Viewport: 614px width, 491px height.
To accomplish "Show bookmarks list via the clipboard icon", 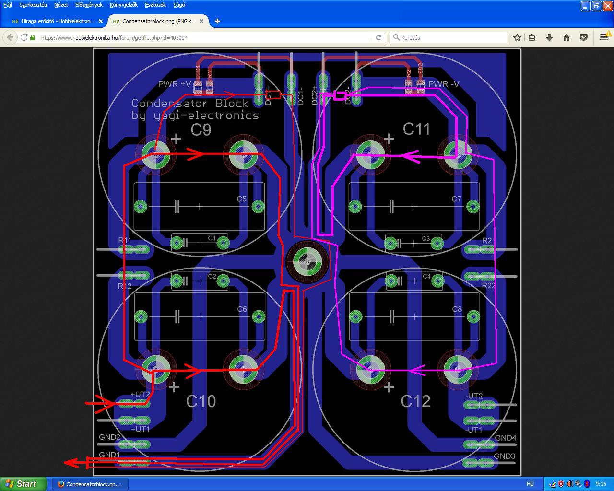I will click(532, 37).
